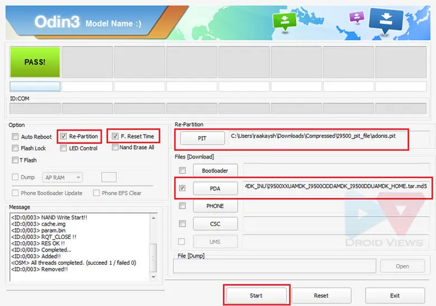Click the CSC browse button

click(215, 224)
